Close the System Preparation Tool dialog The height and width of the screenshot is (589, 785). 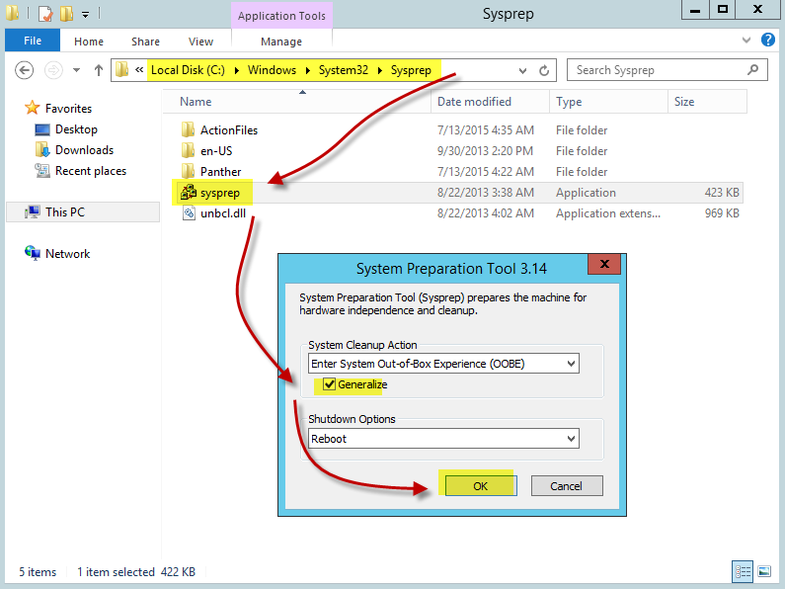coord(604,264)
